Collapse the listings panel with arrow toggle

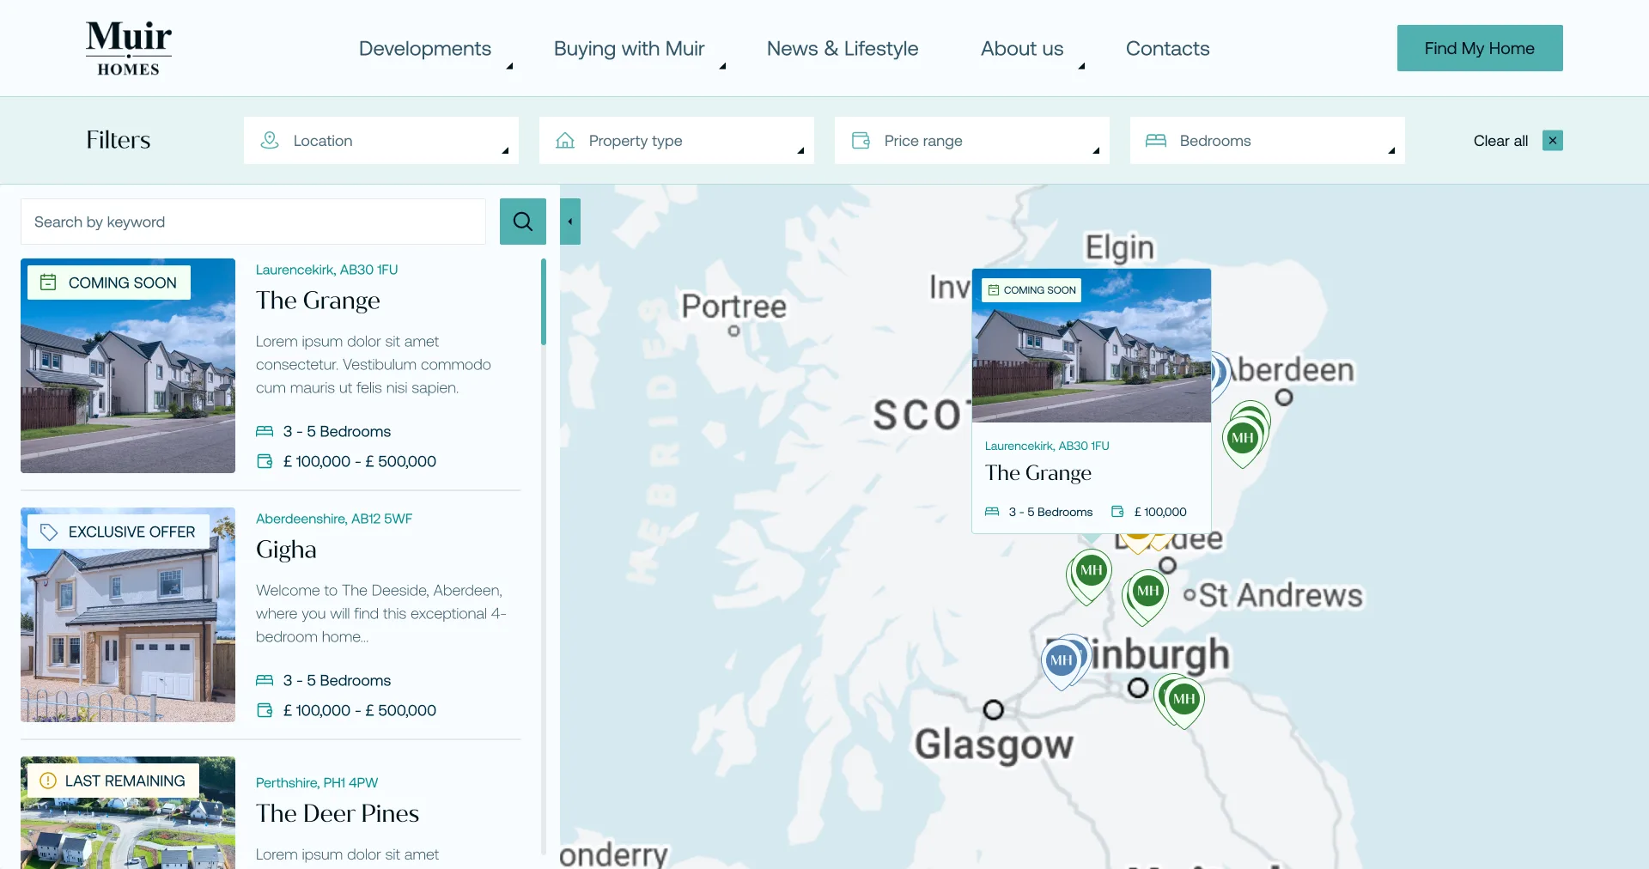pos(570,222)
